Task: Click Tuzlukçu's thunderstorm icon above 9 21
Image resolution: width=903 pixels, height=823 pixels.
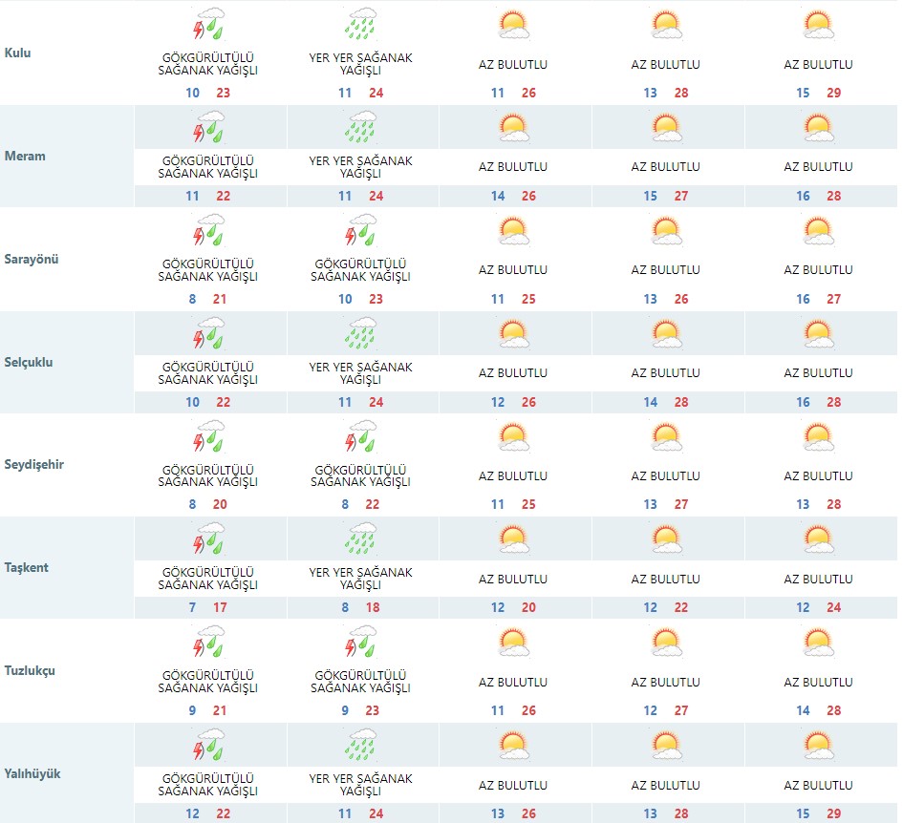Action: click(208, 642)
